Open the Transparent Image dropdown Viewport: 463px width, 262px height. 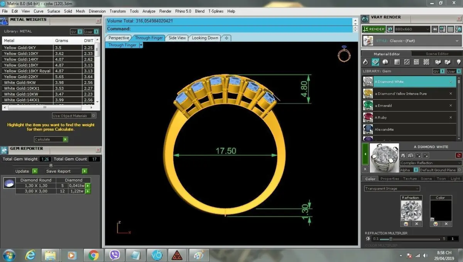392,189
